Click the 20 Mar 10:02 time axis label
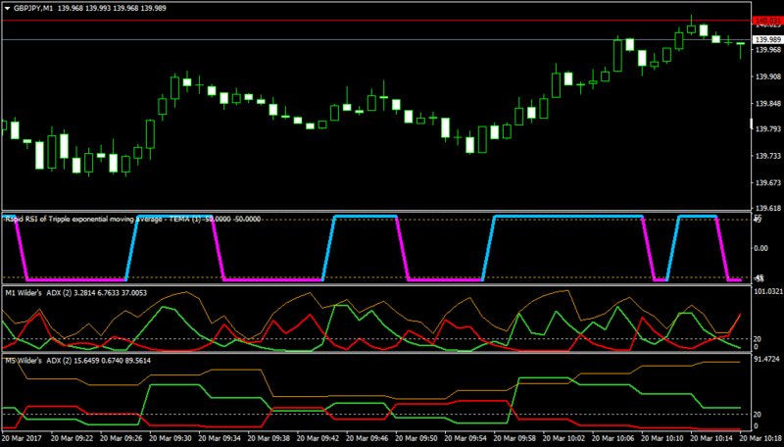This screenshot has height=447, width=784. [x=563, y=438]
